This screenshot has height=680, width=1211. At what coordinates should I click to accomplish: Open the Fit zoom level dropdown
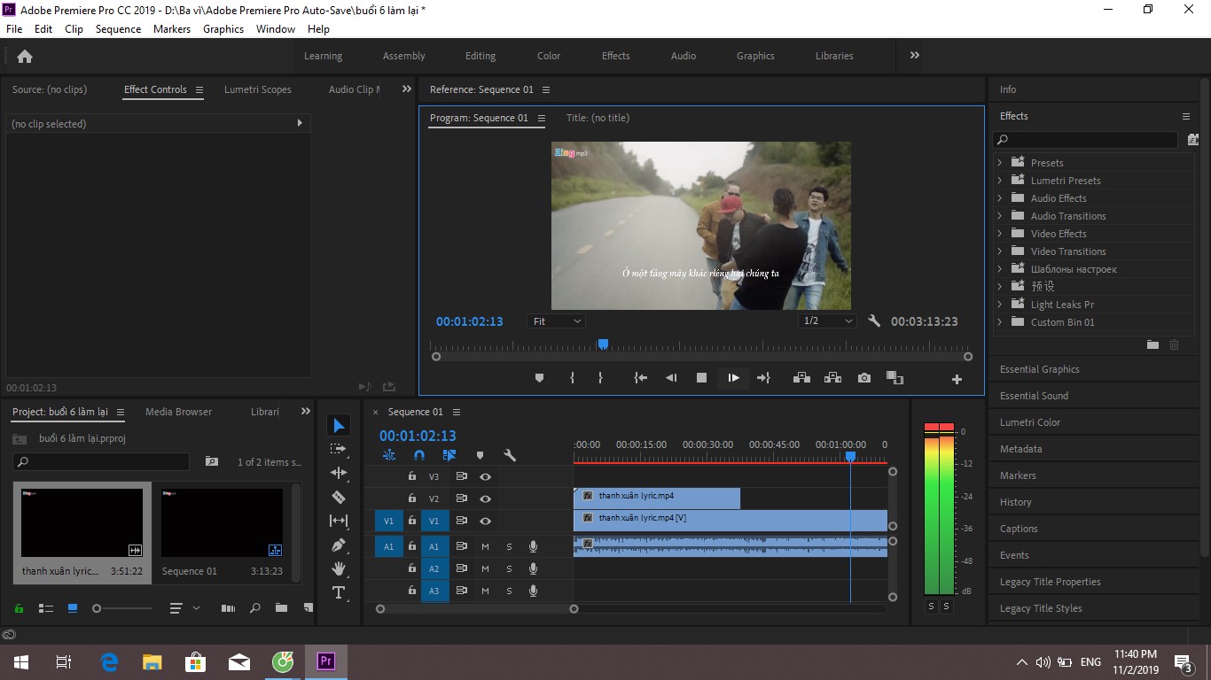(556, 321)
